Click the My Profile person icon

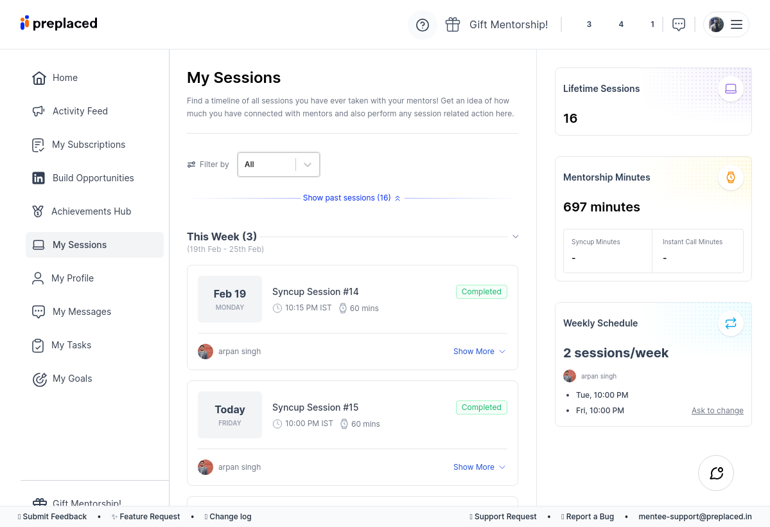pos(38,278)
